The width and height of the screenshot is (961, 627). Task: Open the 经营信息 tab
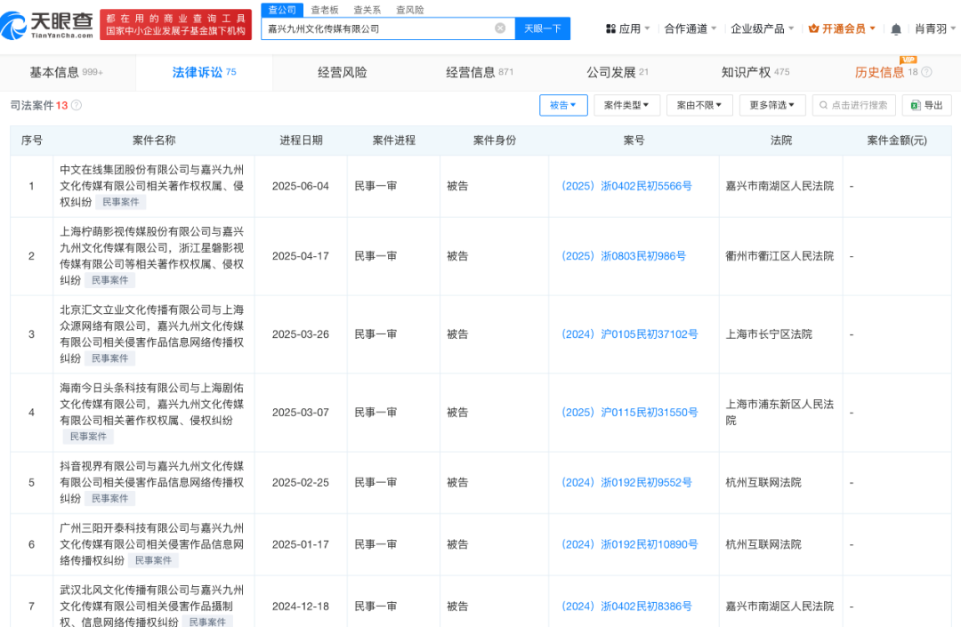click(480, 72)
